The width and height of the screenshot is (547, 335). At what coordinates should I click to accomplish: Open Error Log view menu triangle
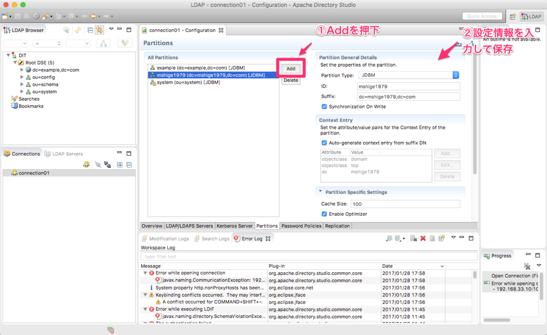click(x=453, y=237)
